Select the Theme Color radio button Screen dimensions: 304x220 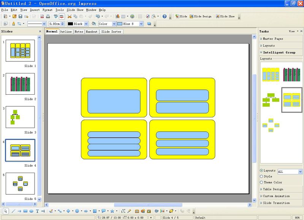(261, 182)
